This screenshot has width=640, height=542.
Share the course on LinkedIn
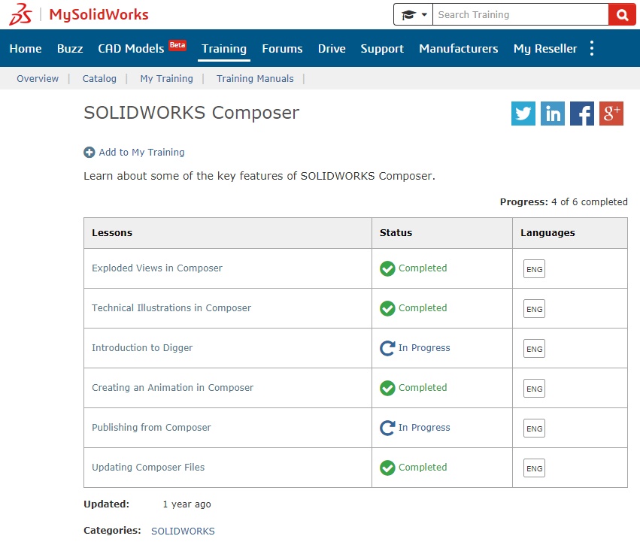coord(553,114)
